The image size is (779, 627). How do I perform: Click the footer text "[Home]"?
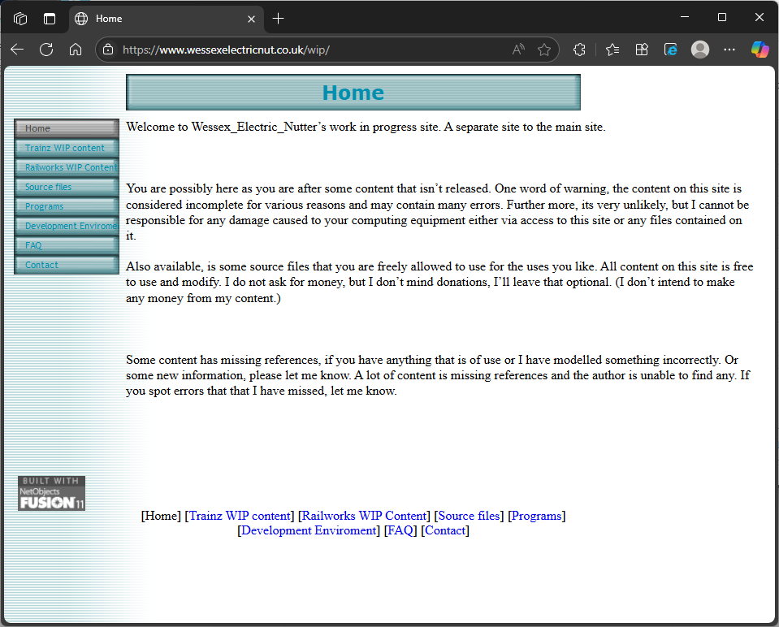pos(161,516)
